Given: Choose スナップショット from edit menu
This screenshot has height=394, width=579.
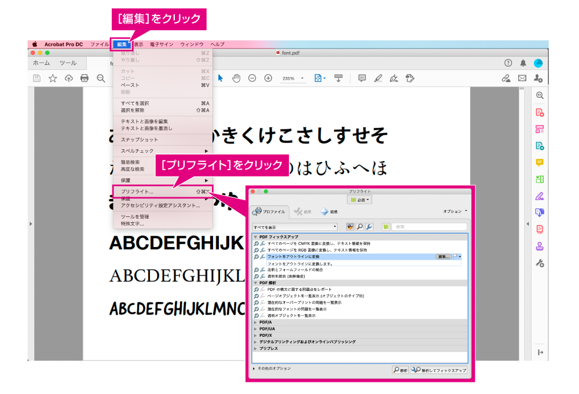Looking at the screenshot, I should tap(163, 140).
